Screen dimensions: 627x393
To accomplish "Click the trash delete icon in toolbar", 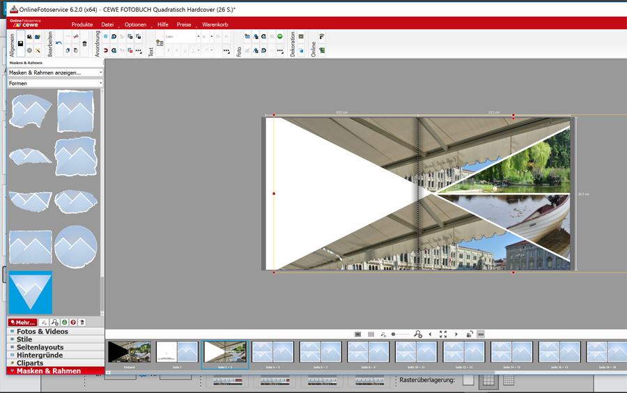I will (85, 43).
